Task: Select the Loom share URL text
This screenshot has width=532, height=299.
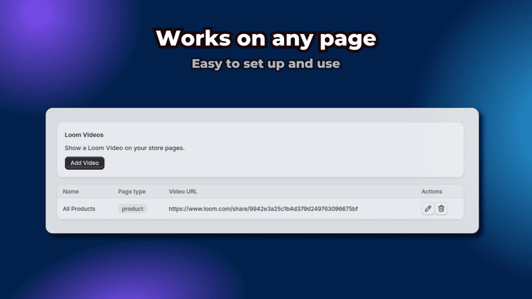Action: click(263, 209)
